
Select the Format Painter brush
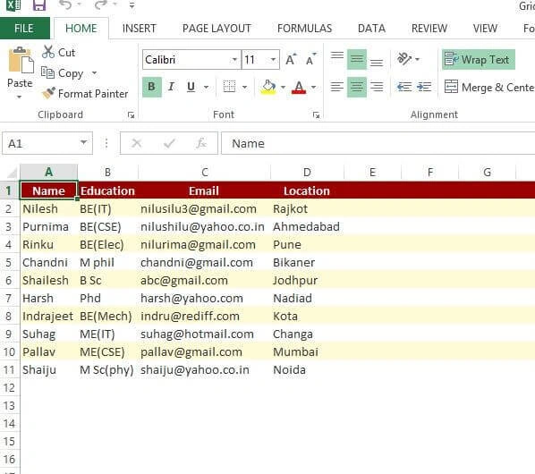tap(48, 93)
